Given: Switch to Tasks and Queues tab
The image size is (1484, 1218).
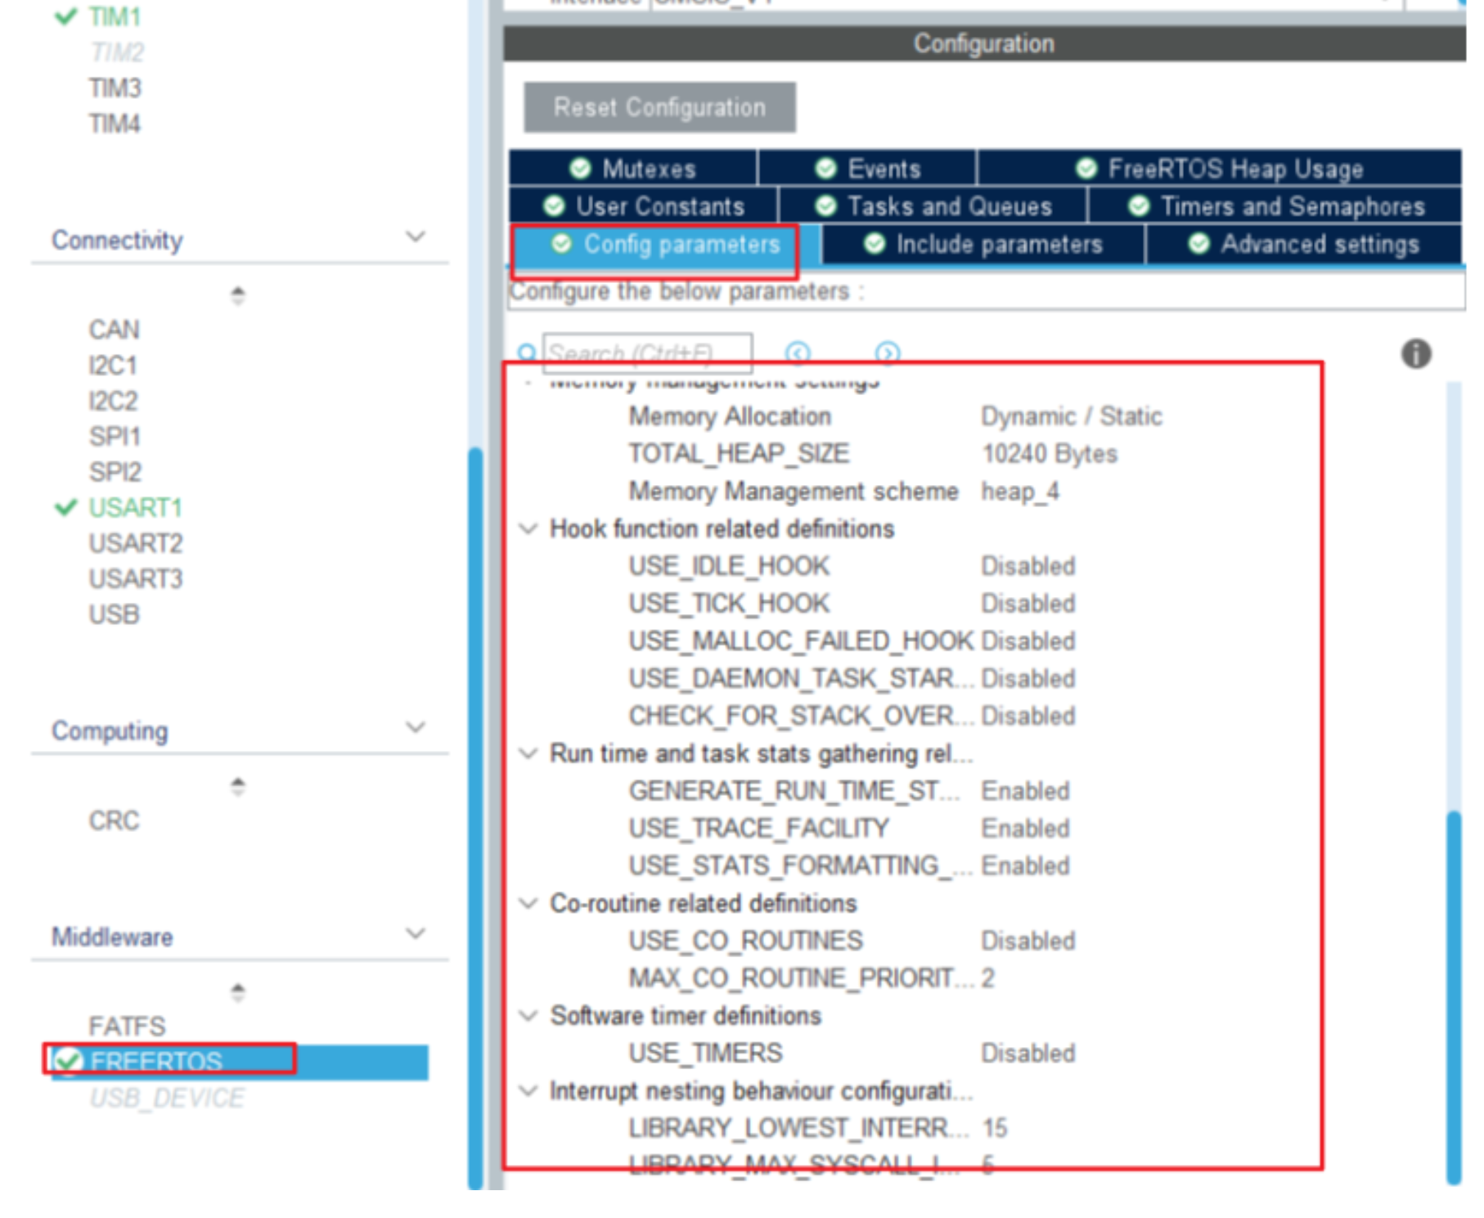Looking at the screenshot, I should click(933, 206).
